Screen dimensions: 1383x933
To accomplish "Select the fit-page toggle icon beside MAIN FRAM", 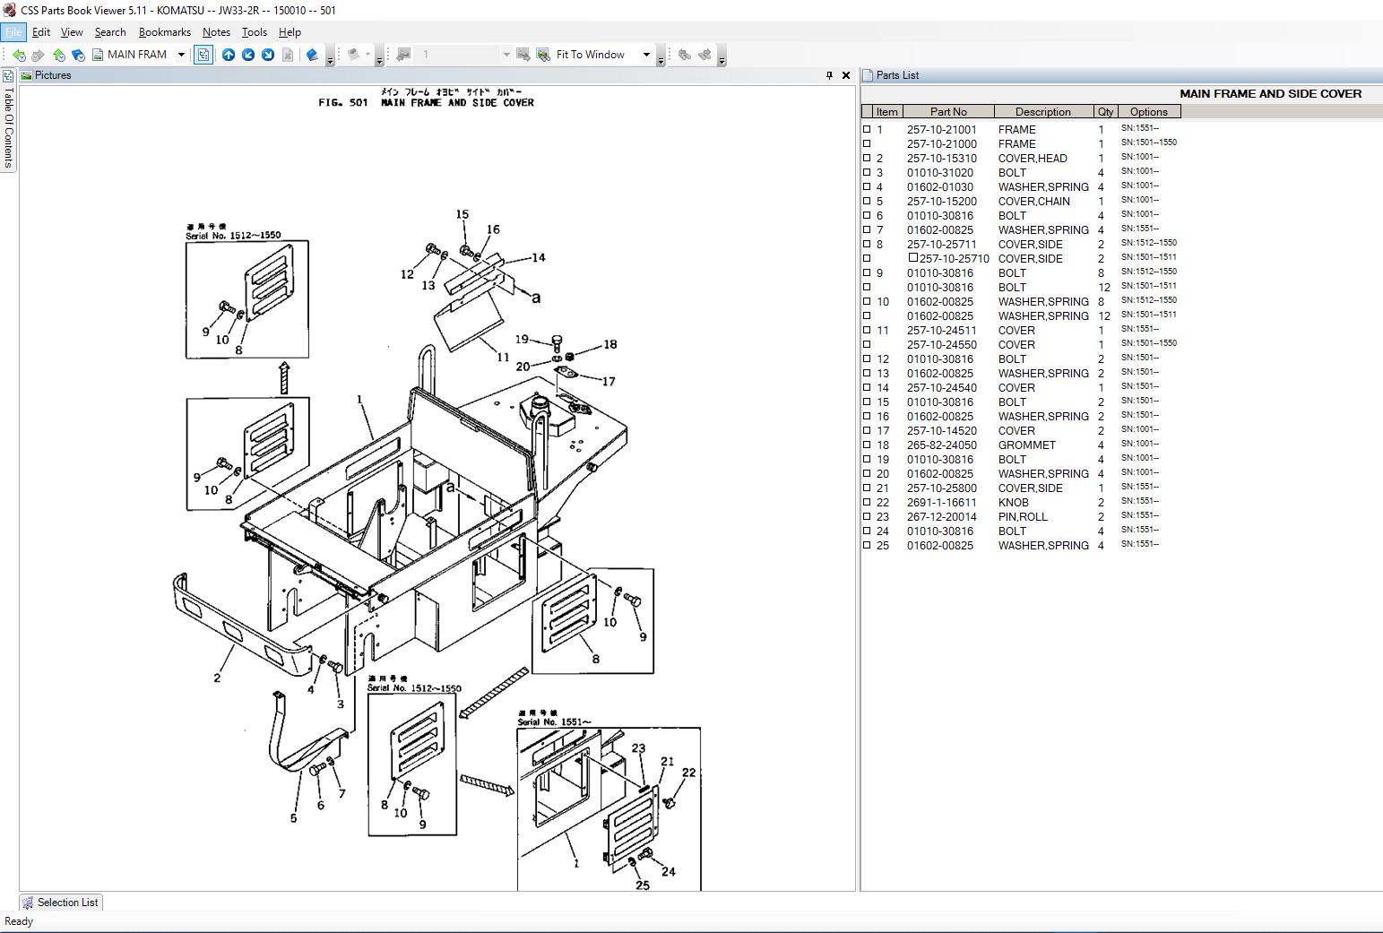I will [203, 54].
